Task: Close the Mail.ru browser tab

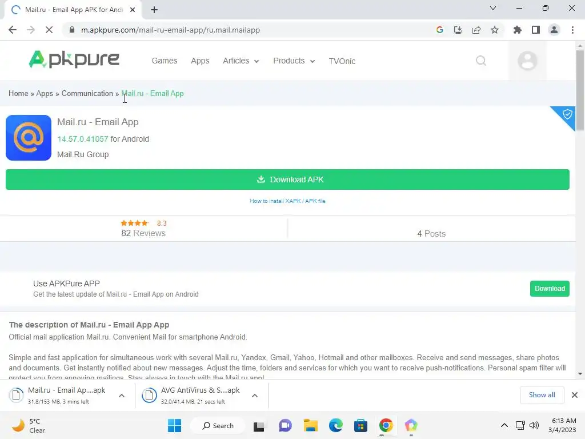Action: pos(133,10)
